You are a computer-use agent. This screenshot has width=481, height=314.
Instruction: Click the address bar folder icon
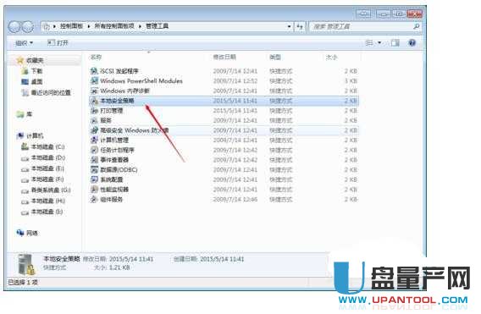[47, 27]
